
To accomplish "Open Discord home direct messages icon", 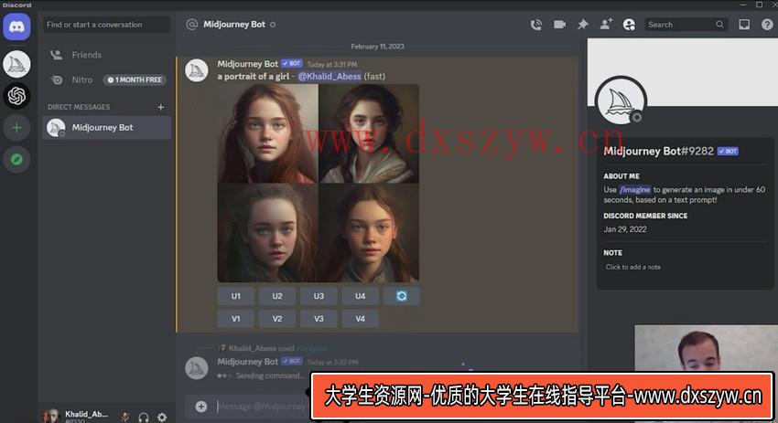I will coord(16,26).
